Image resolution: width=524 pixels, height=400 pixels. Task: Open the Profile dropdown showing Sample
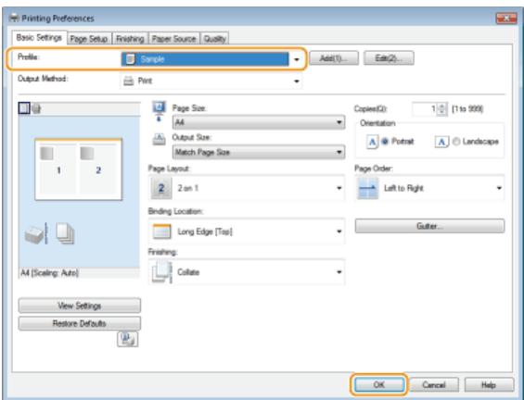211,59
